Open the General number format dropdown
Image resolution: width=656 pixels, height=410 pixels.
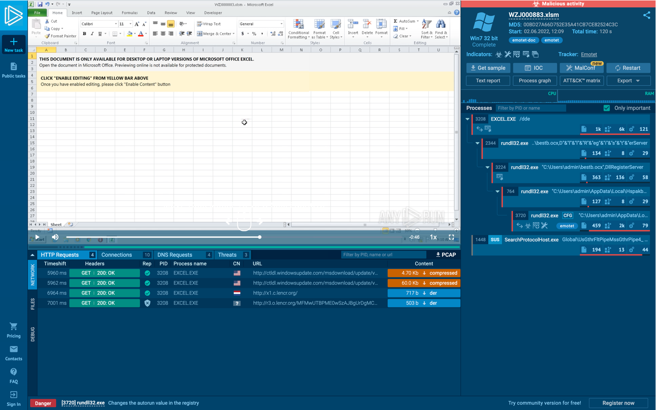(x=281, y=24)
